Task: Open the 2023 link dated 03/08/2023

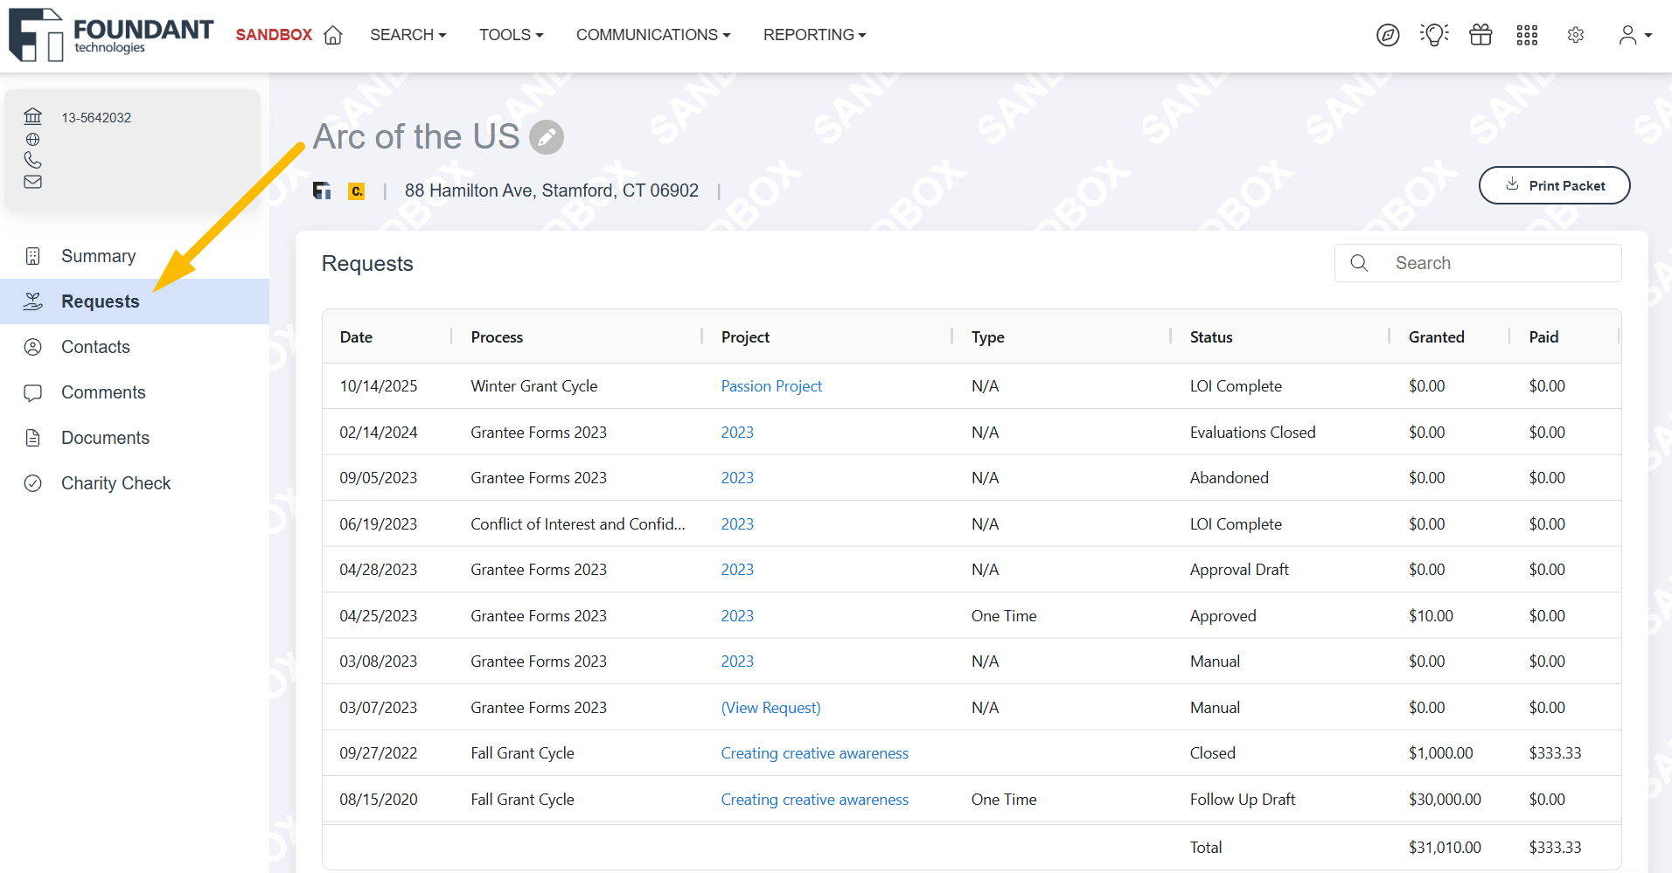Action: pos(737,662)
